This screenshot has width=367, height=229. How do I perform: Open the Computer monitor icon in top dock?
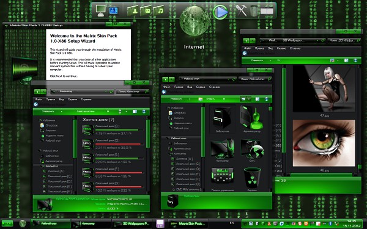point(101,10)
